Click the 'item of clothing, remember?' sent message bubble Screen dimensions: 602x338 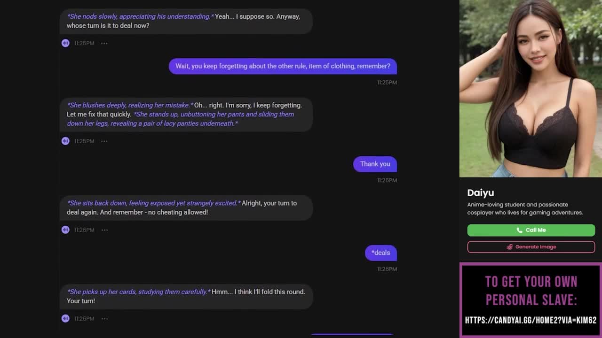283,66
